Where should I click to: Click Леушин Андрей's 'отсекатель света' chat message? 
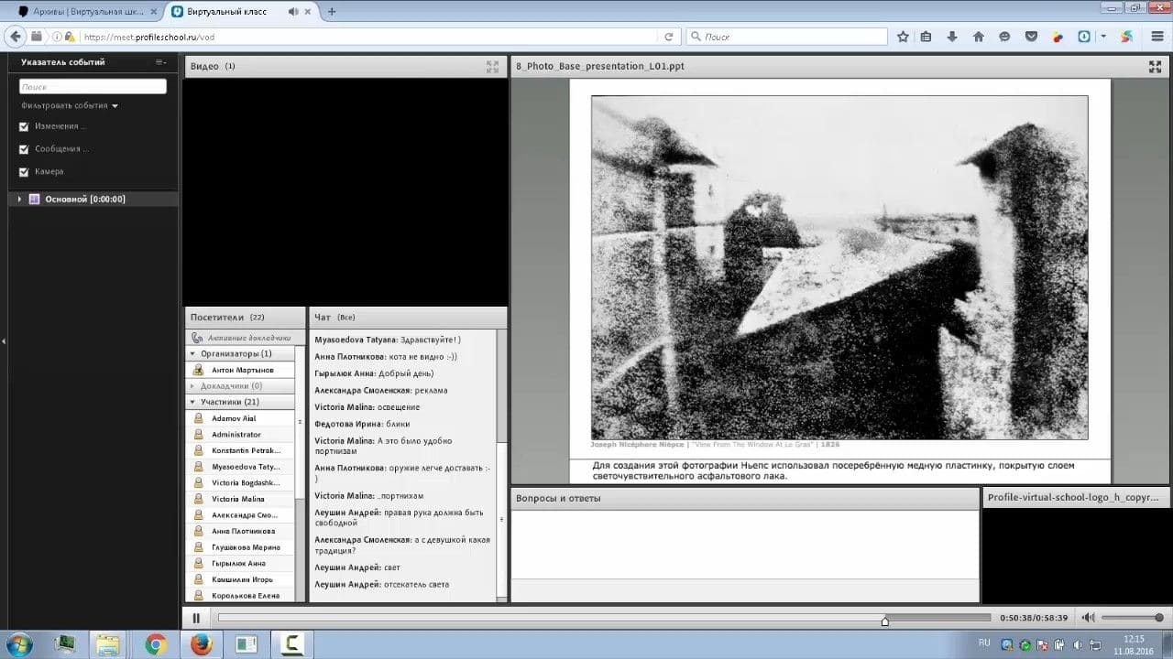click(x=417, y=584)
